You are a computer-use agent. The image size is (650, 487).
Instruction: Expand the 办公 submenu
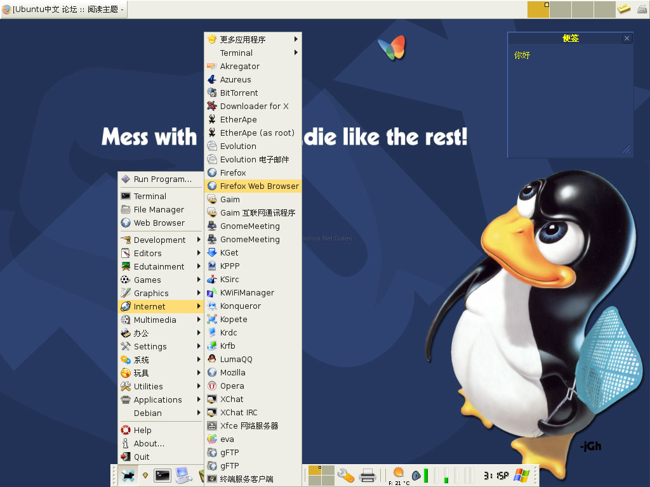point(161,333)
